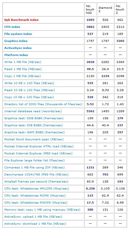Viewport: 129px width, 230px height.
Task: Click Write 1 MB file (KB/sec) label
Action: tap(23, 62)
